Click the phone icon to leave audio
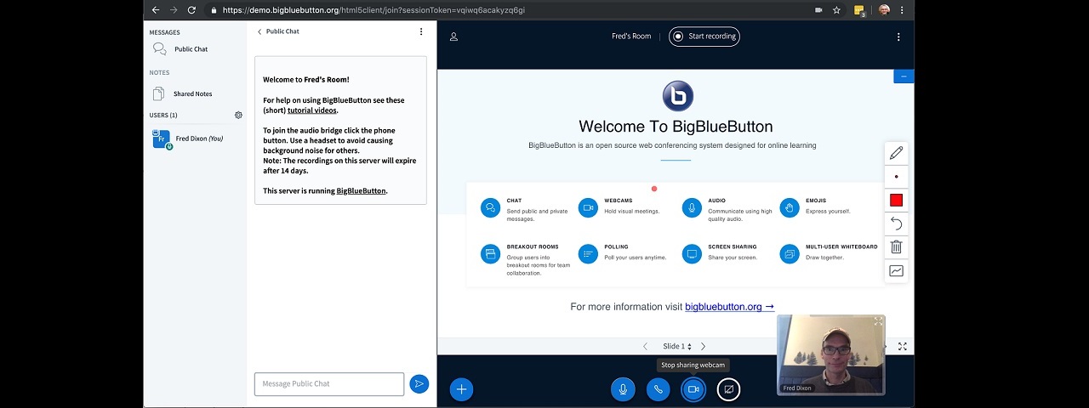 coord(658,389)
